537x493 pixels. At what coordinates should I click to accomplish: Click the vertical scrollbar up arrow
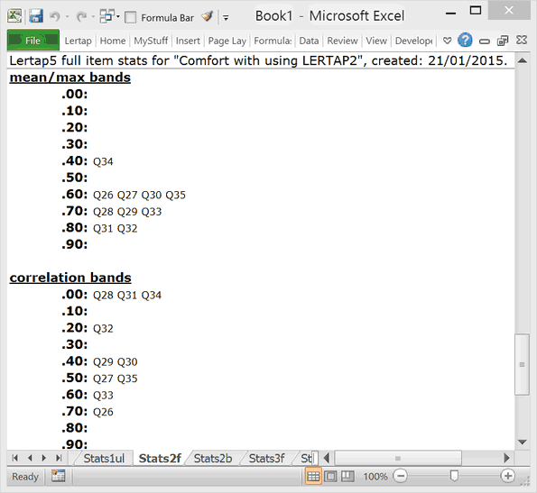click(523, 61)
